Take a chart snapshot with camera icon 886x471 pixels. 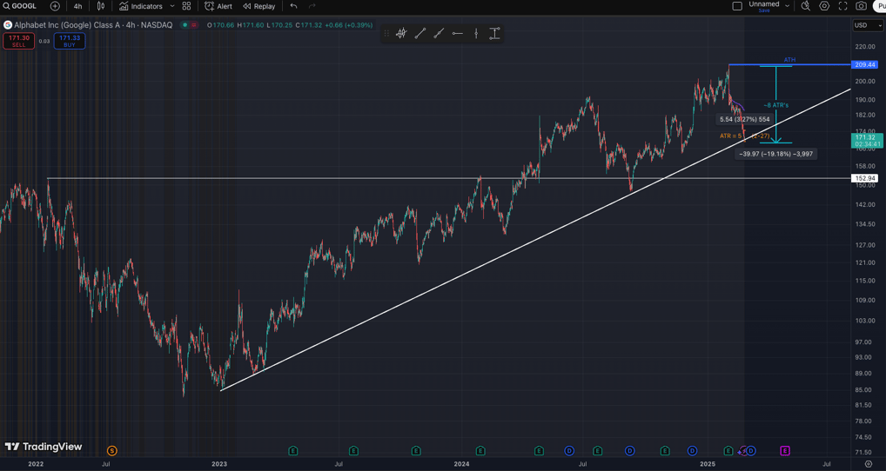pyautogui.click(x=861, y=6)
